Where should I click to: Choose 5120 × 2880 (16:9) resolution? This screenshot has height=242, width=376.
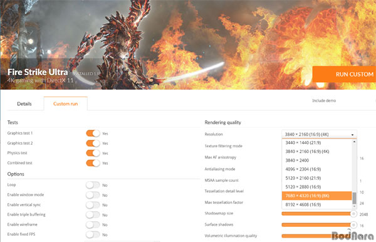click(x=316, y=187)
